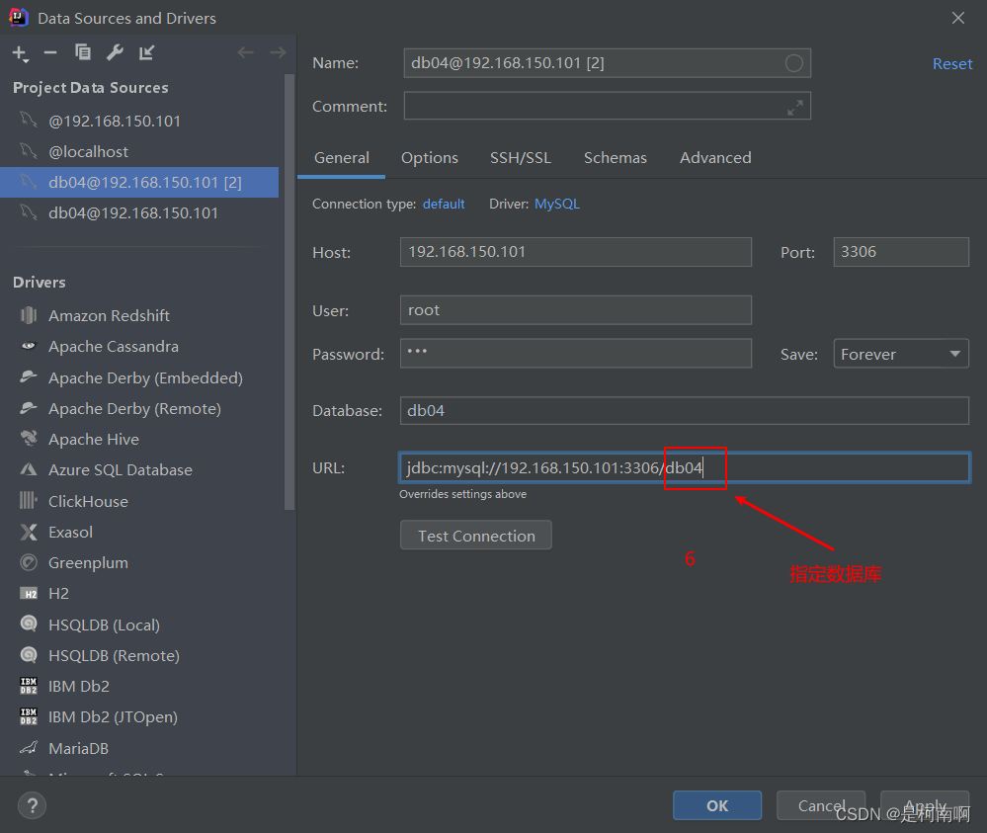Open the Save dropdown showing Forever

tap(900, 353)
